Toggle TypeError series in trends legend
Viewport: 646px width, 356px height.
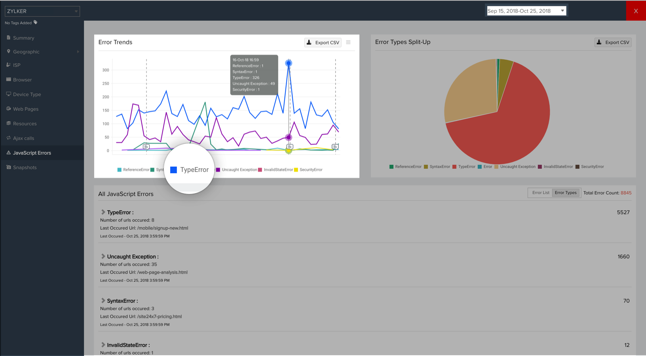tap(189, 170)
